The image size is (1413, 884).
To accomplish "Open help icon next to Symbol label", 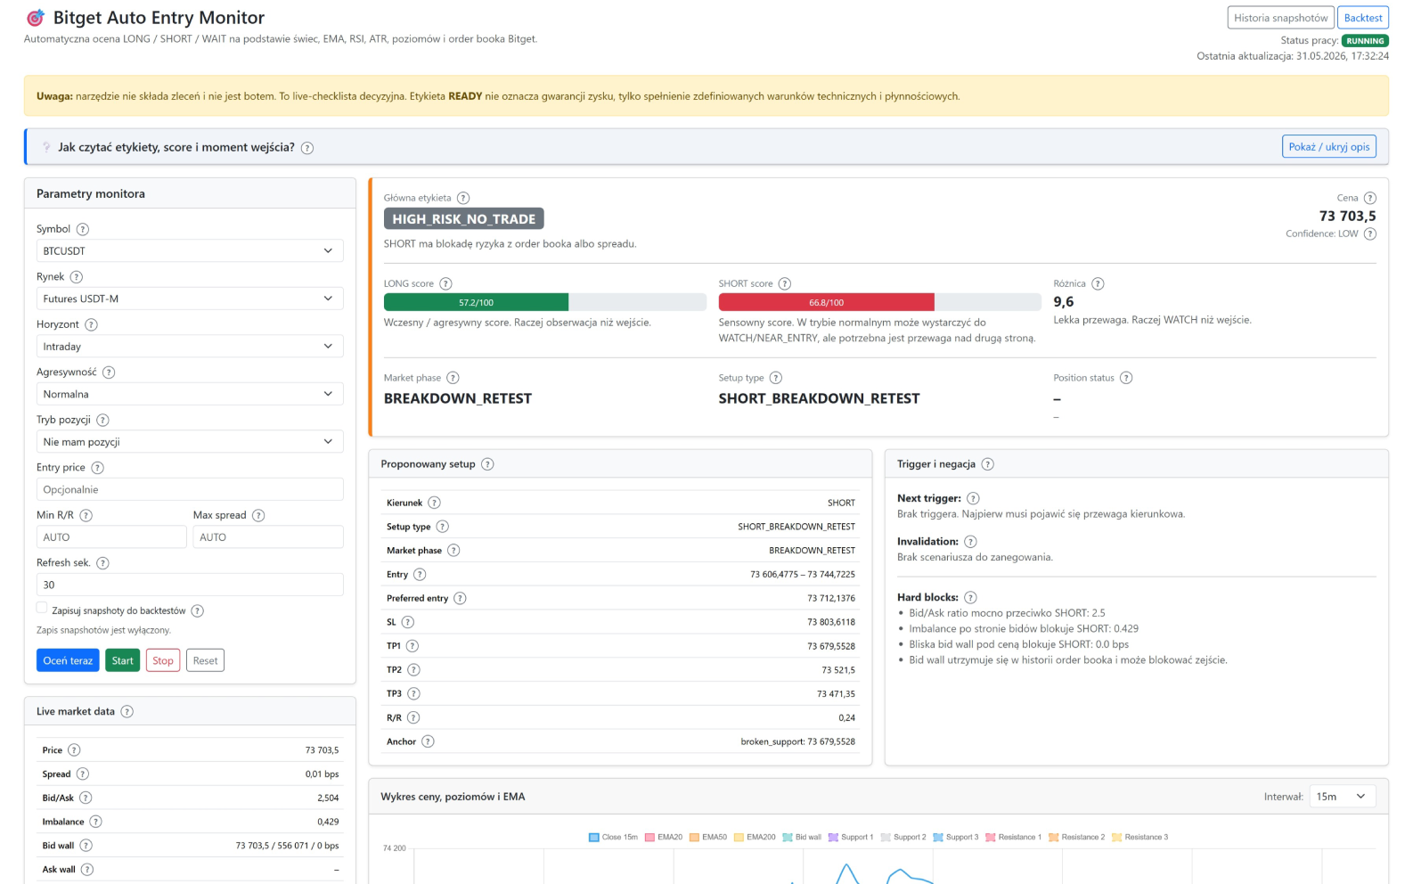I will [x=83, y=229].
